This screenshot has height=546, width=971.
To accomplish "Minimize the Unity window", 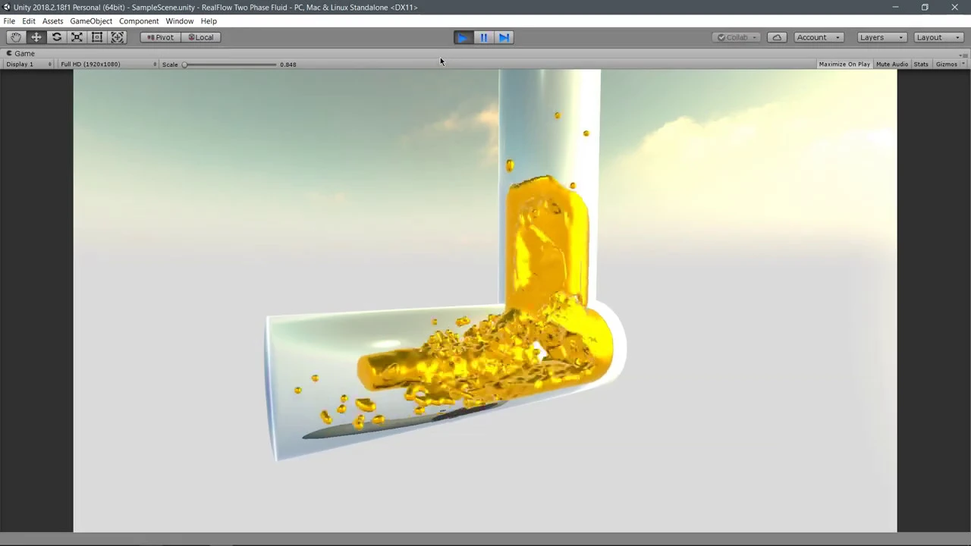I will [895, 7].
